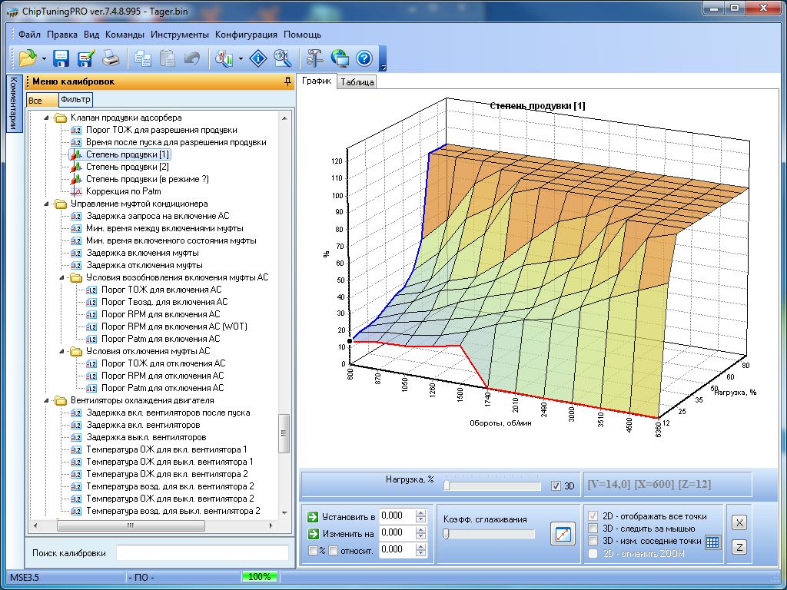Click the line graph smoothing button
This screenshot has height=590, width=787.
563,534
